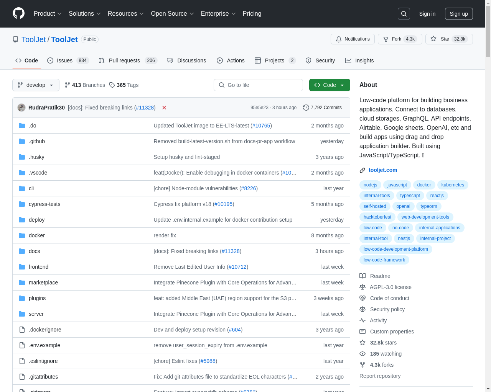Open the .gitattributes file

pos(43,377)
